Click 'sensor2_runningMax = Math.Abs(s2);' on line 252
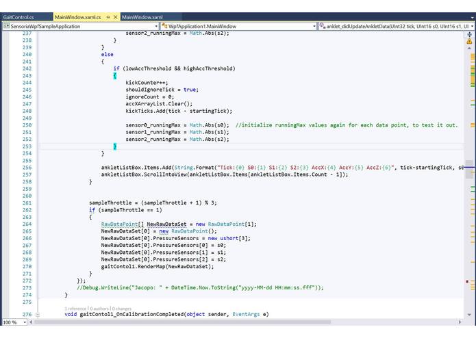Screen dimensions: 476x338 point(177,140)
